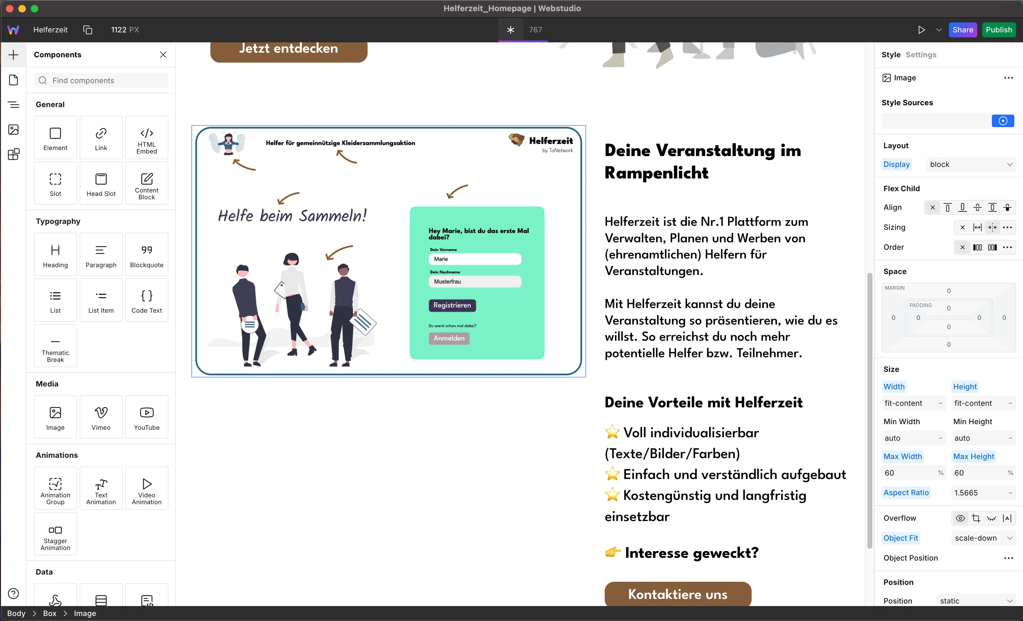
Task: Add the Animation Group component
Action: pyautogui.click(x=55, y=489)
